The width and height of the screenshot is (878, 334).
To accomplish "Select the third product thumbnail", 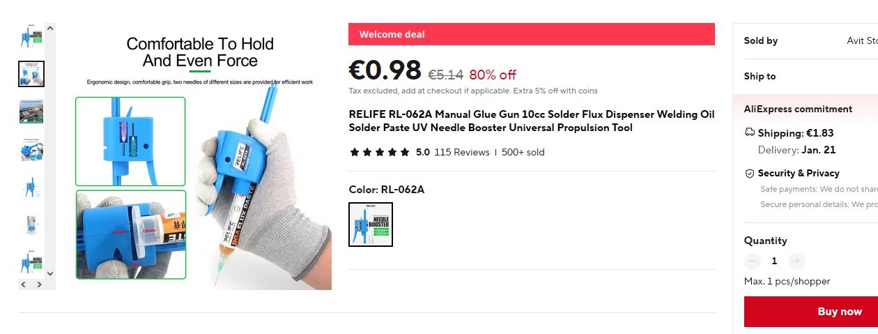I will pyautogui.click(x=31, y=112).
